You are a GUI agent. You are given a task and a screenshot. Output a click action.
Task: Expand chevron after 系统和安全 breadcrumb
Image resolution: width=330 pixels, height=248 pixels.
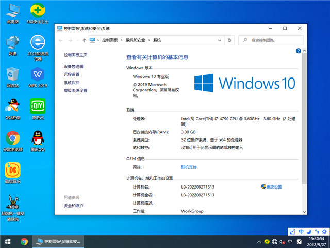(149, 40)
